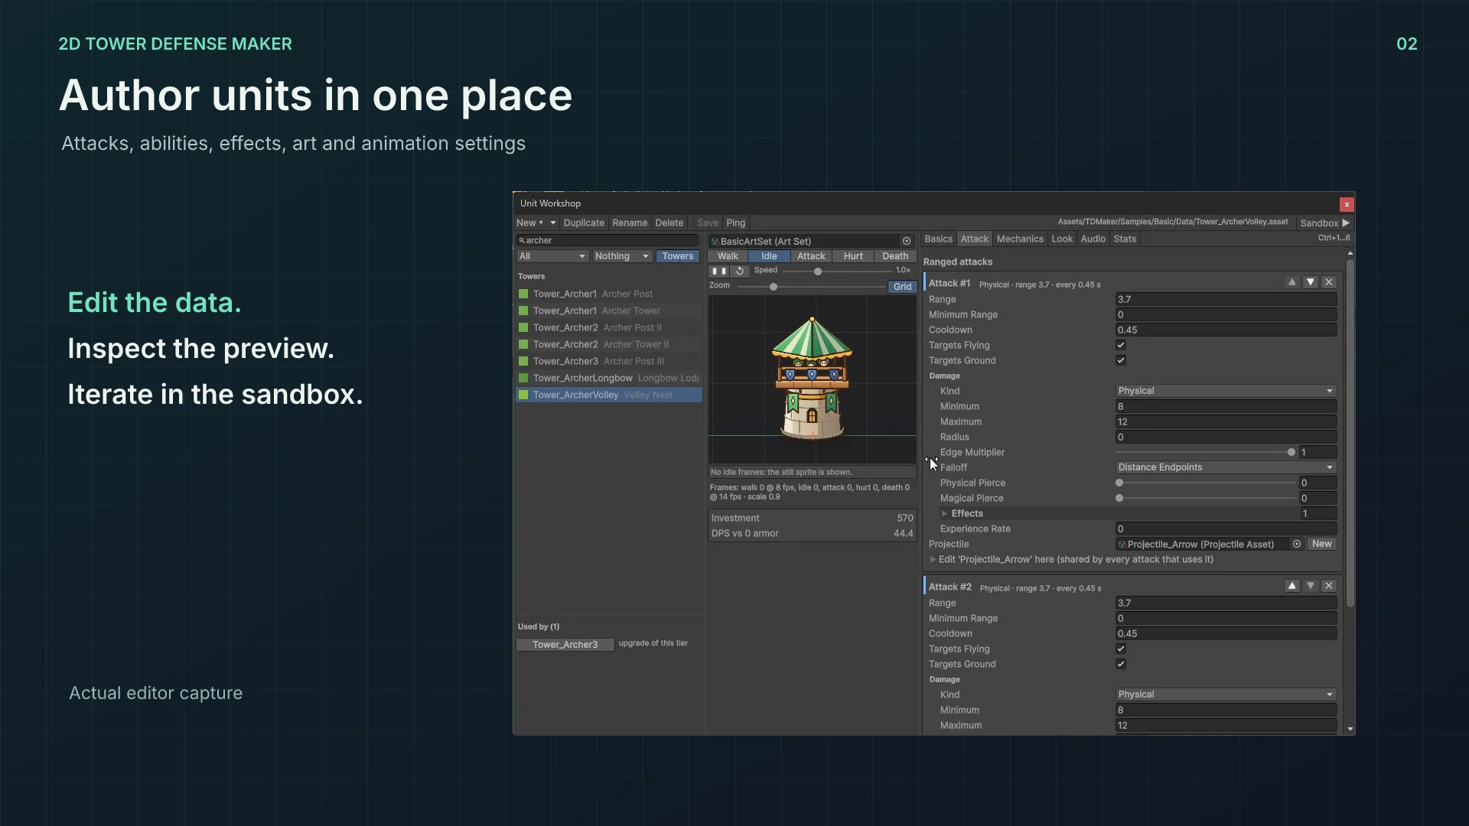The height and width of the screenshot is (826, 1469).
Task: Open the Kind dropdown in Attack #1
Action: pyautogui.click(x=1226, y=391)
